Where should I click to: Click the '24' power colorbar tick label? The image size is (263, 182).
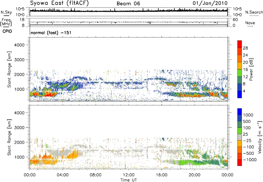point(245,55)
